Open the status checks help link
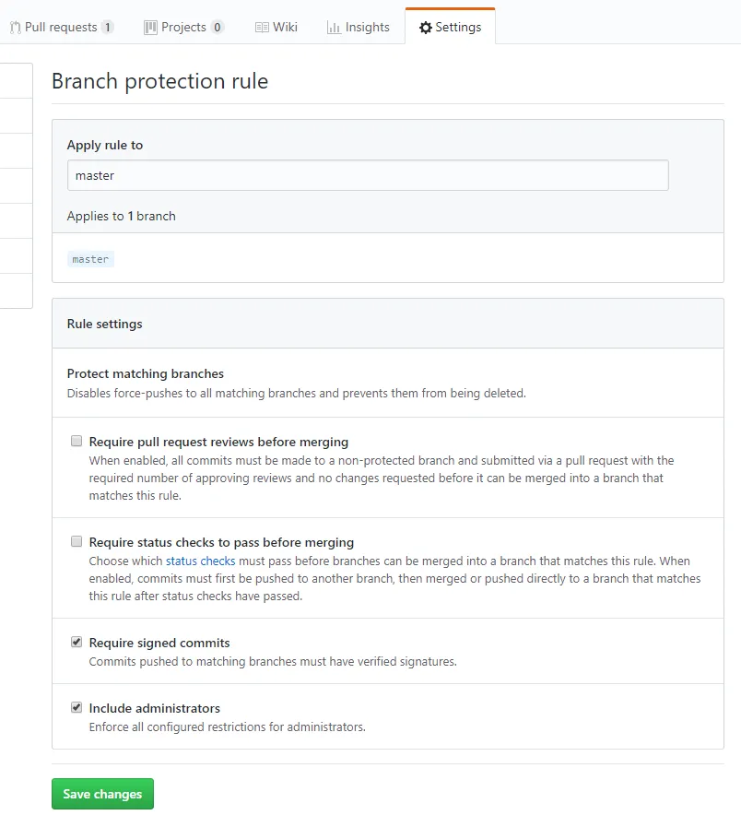741x827 pixels. [x=200, y=561]
